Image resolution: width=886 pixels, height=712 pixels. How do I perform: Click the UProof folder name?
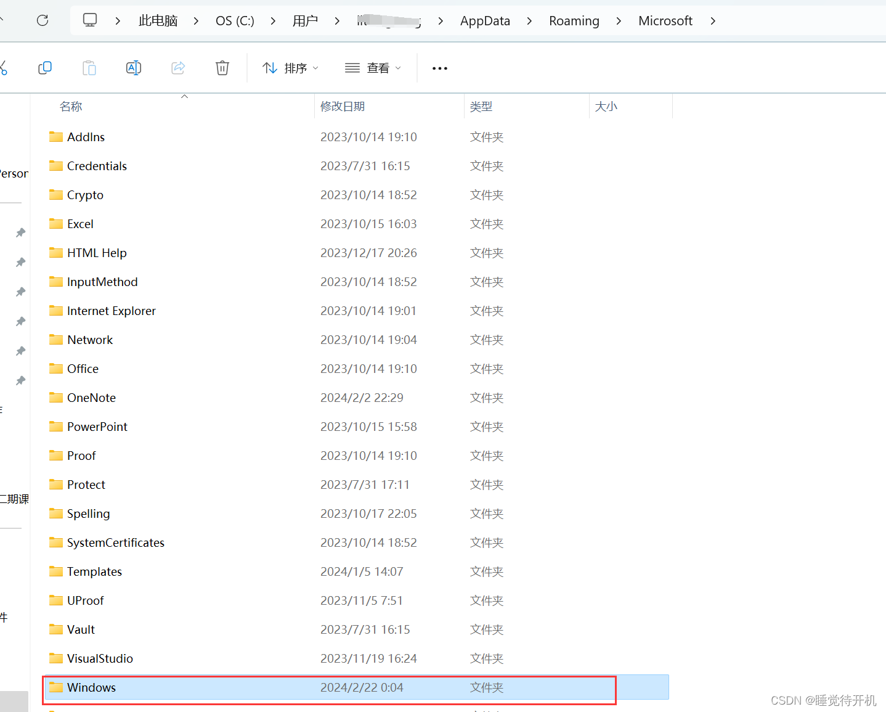click(86, 600)
